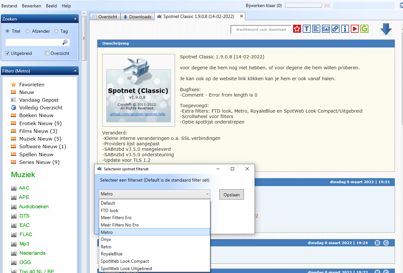The width and height of the screenshot is (403, 273).
Task: Close the Spotnet Classic tab with X
Action: tap(241, 16)
